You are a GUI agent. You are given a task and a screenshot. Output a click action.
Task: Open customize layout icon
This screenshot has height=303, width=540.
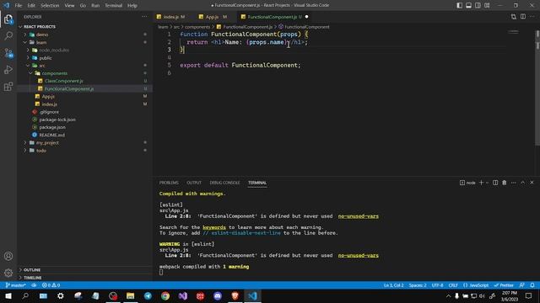point(487,5)
